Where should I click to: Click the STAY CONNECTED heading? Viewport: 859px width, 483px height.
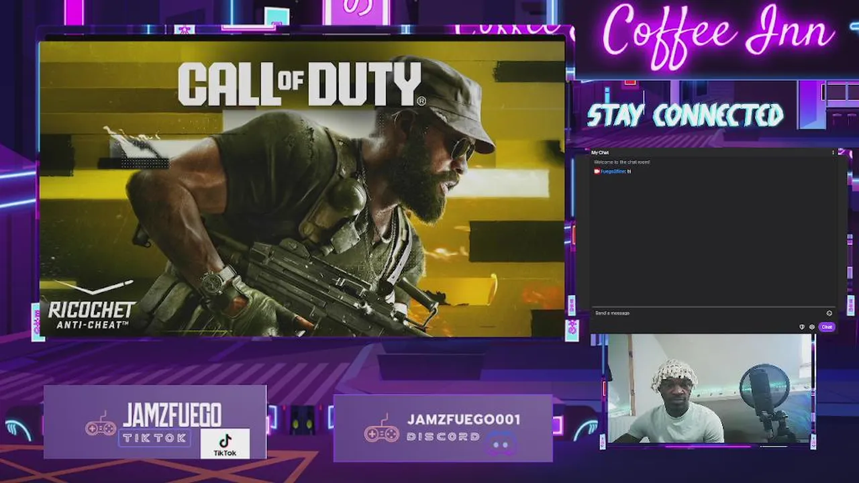(685, 115)
